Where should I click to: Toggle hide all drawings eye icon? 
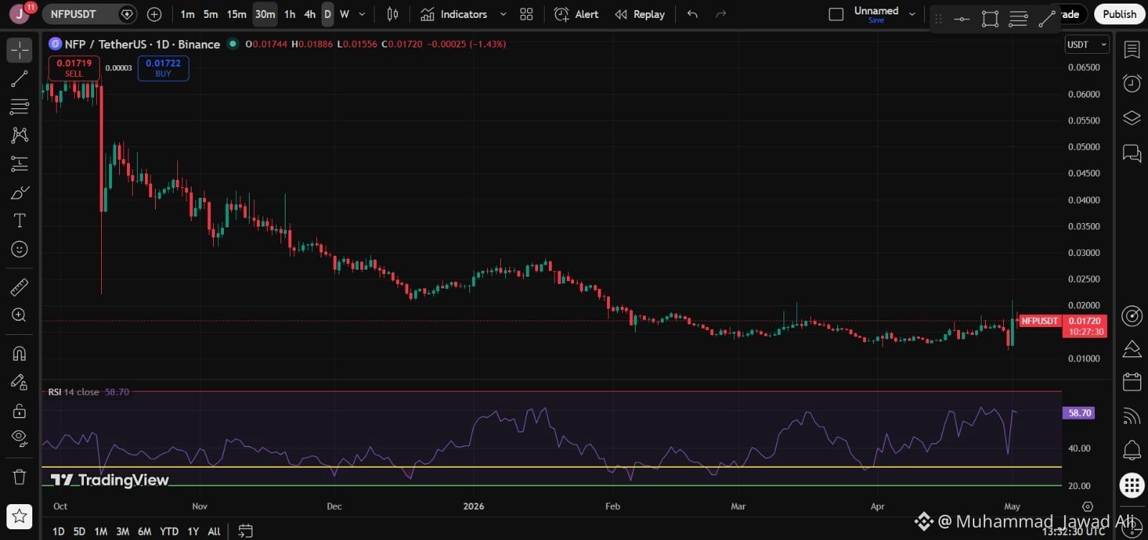[x=19, y=438]
